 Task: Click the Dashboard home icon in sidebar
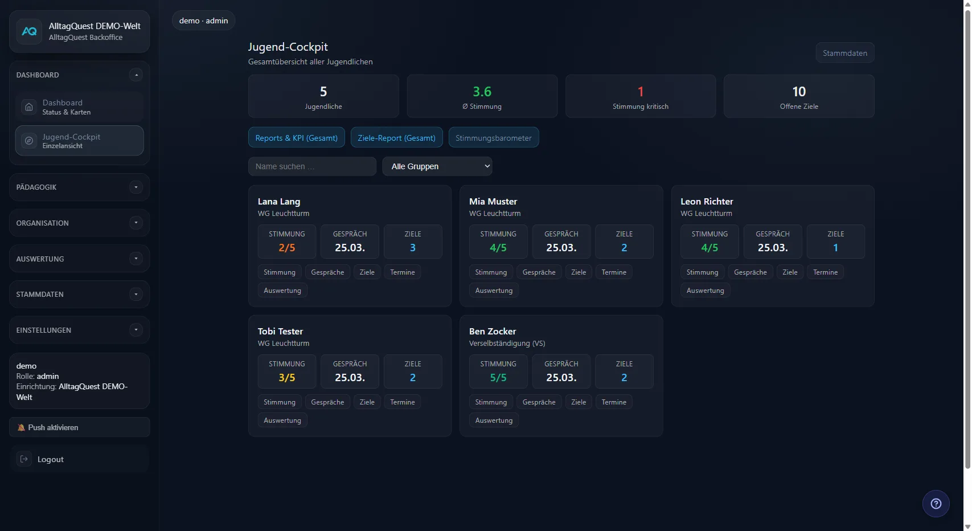click(29, 107)
